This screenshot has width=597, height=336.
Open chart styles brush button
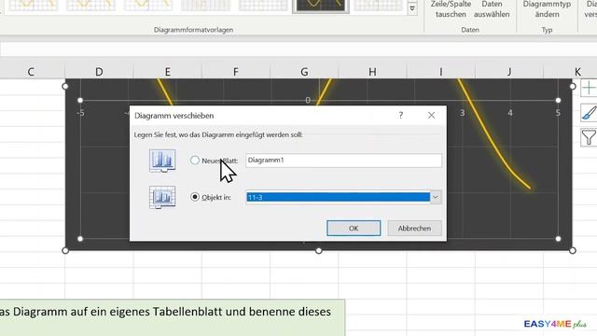point(589,113)
